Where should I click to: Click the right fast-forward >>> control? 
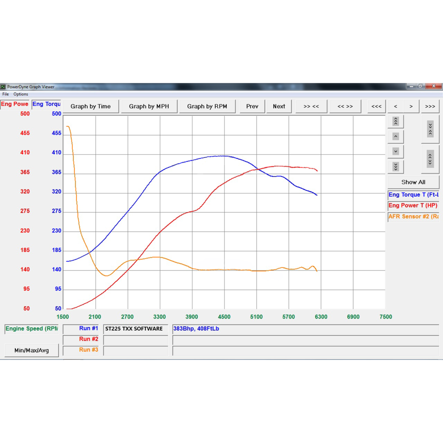click(x=430, y=106)
